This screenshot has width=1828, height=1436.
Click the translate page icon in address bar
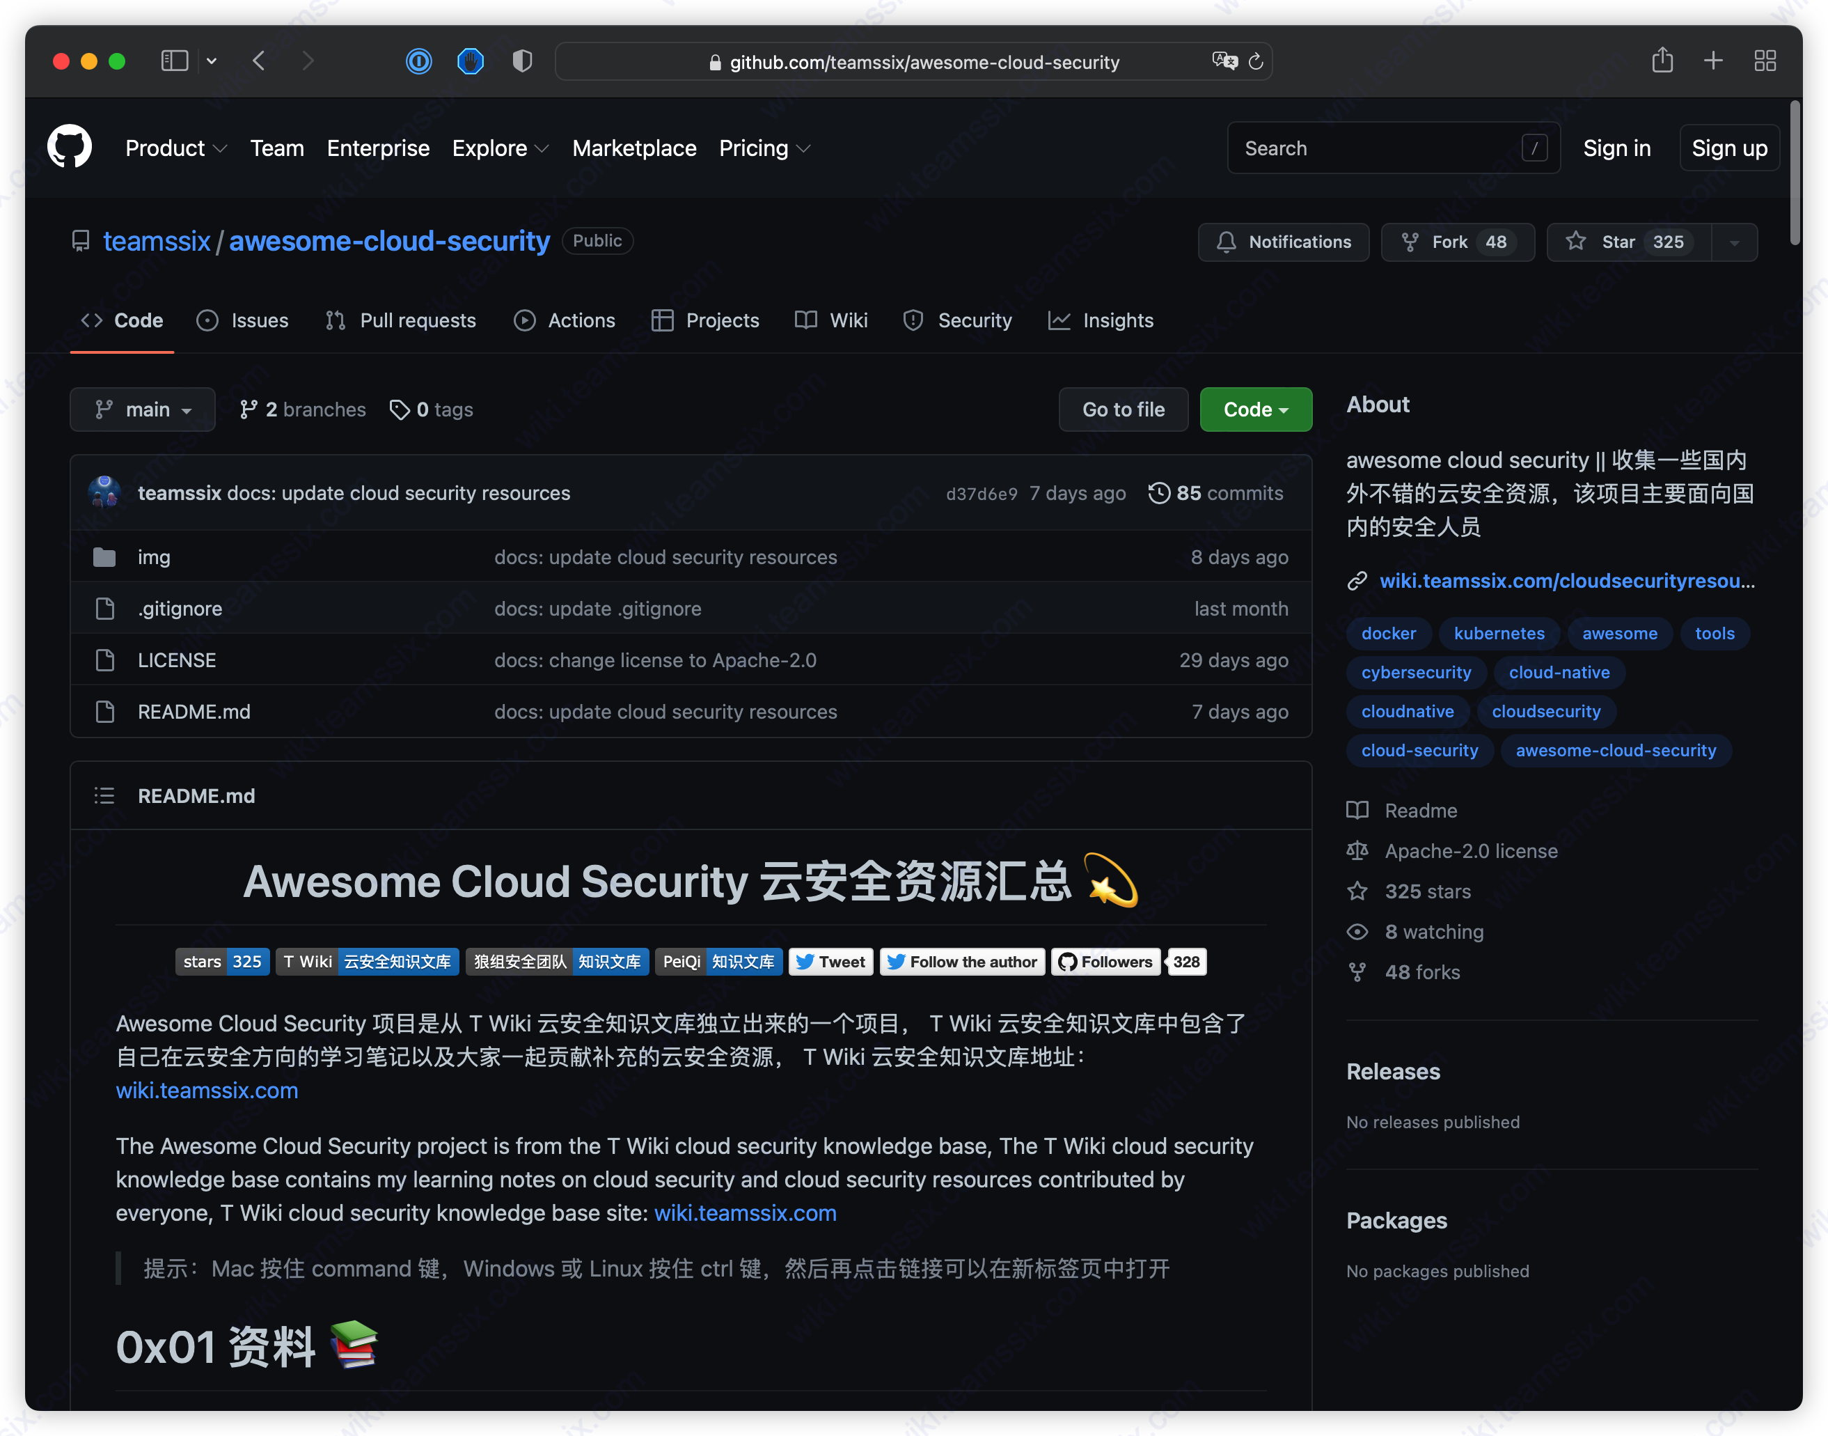1224,61
